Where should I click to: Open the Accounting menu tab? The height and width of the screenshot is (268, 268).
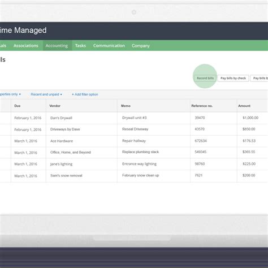pos(57,46)
